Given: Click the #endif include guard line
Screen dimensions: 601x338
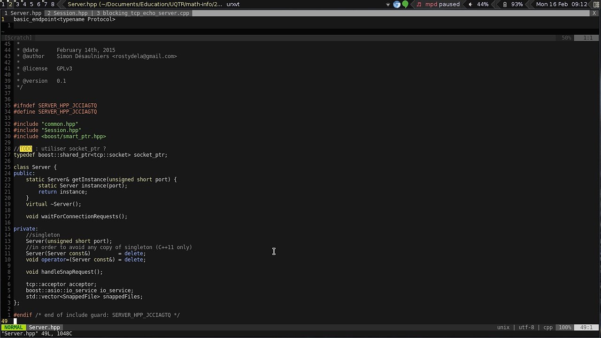Looking at the screenshot, I should click(x=97, y=315).
